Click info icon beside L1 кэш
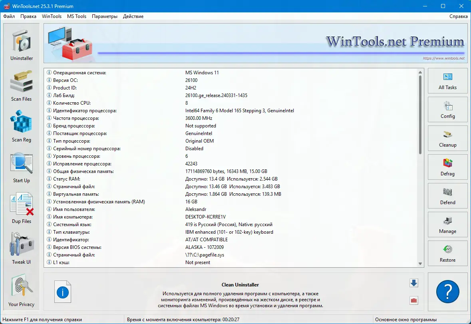 coord(49,262)
